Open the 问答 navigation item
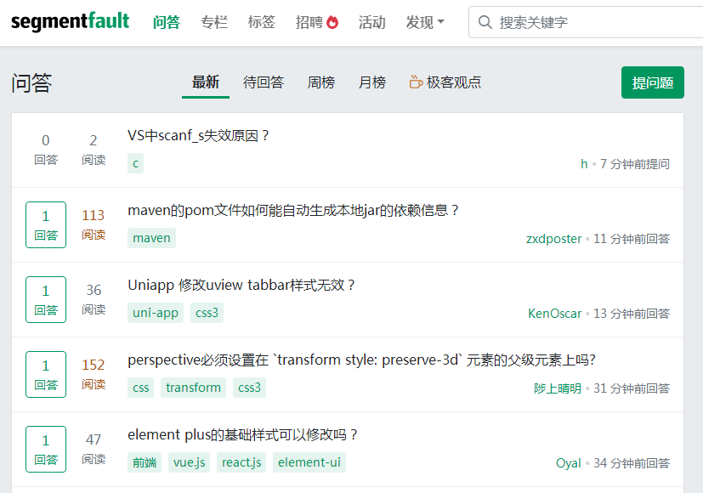The width and height of the screenshot is (703, 493). 167,23
